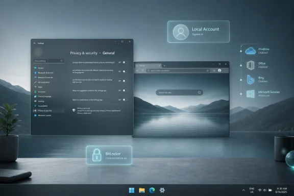Open the browser profile avatar
The width and height of the screenshot is (294, 196).
(x=219, y=70)
